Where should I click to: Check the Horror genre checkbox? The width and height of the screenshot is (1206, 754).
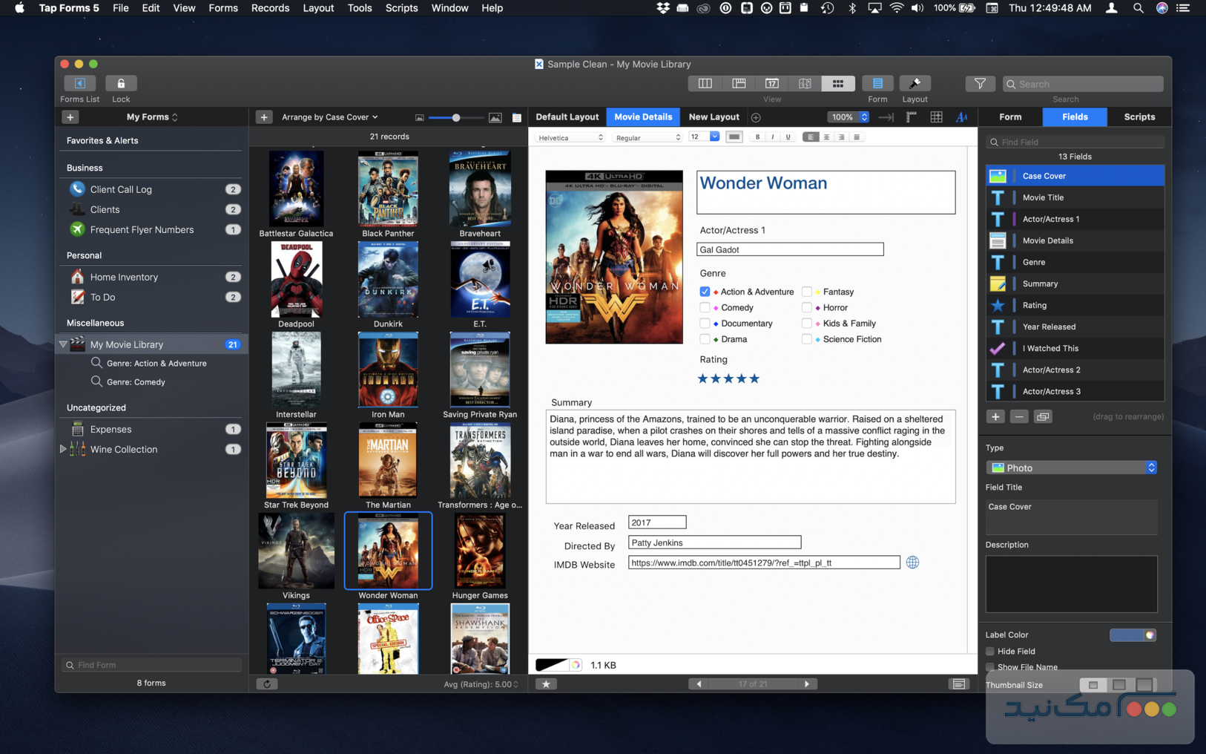click(806, 307)
